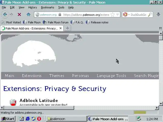
Task: Click the horizontal scrollbar left arrow
Action: (x=2, y=108)
